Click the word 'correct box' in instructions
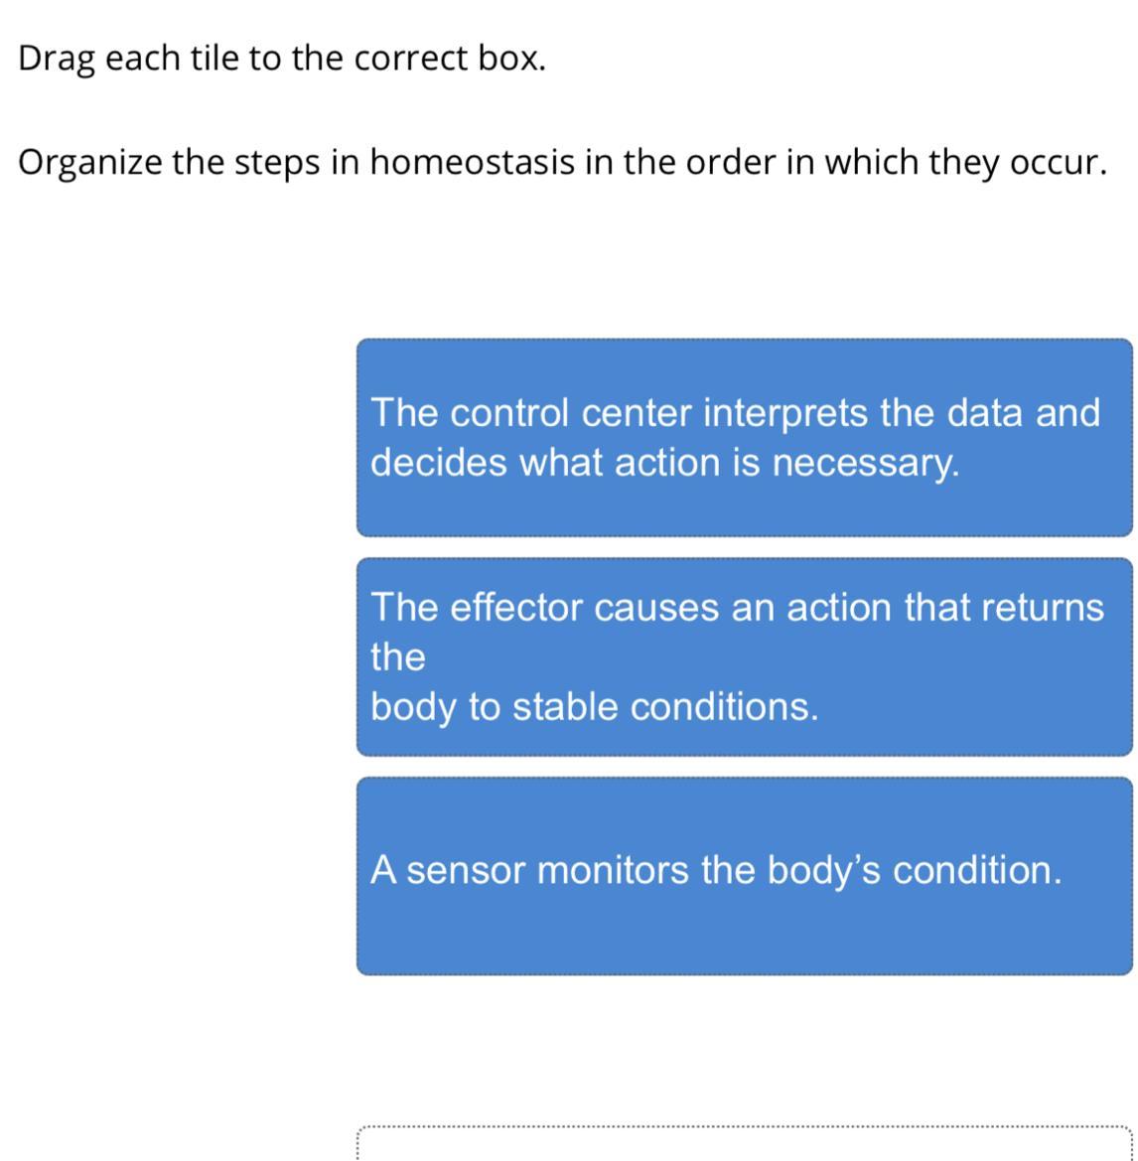Image resolution: width=1138 pixels, height=1161 pixels. (450, 59)
